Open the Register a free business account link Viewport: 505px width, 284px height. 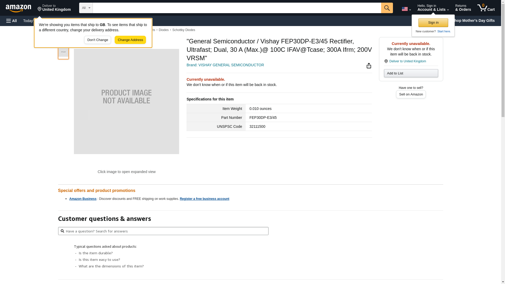pos(204,199)
